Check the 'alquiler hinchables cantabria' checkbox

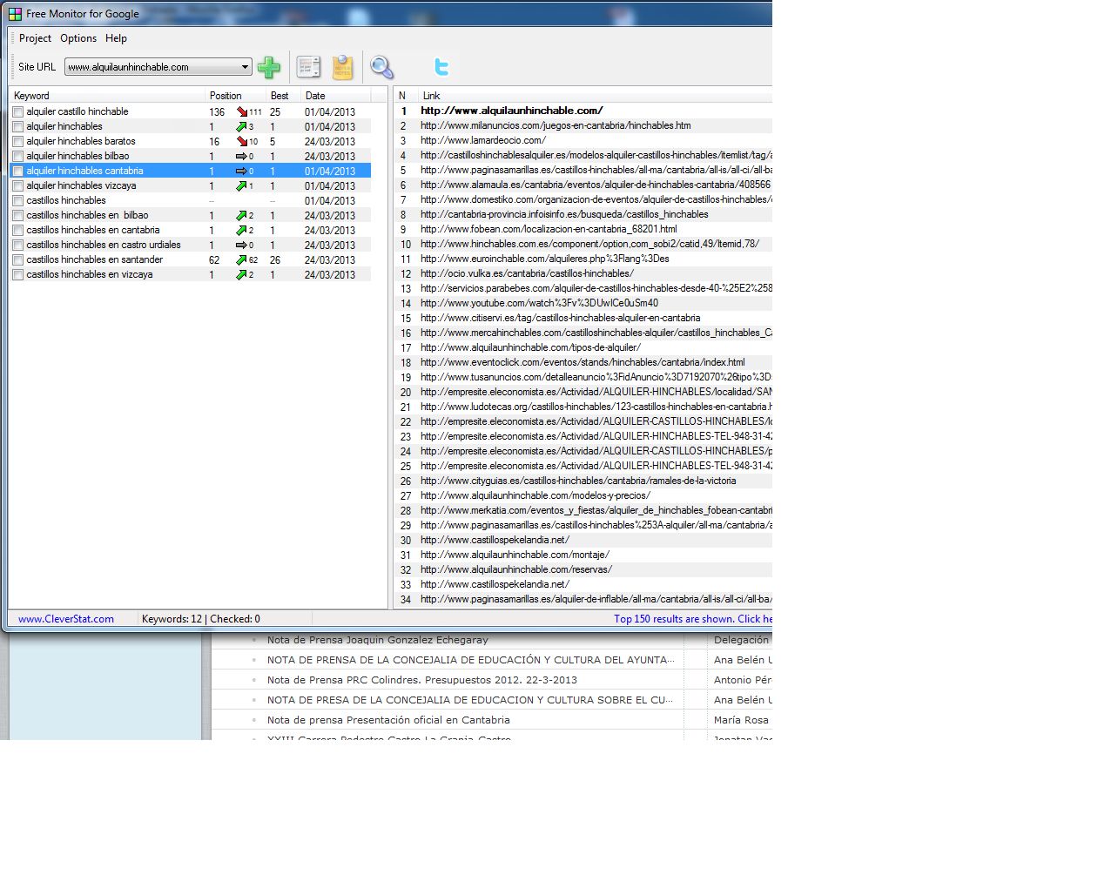point(17,171)
